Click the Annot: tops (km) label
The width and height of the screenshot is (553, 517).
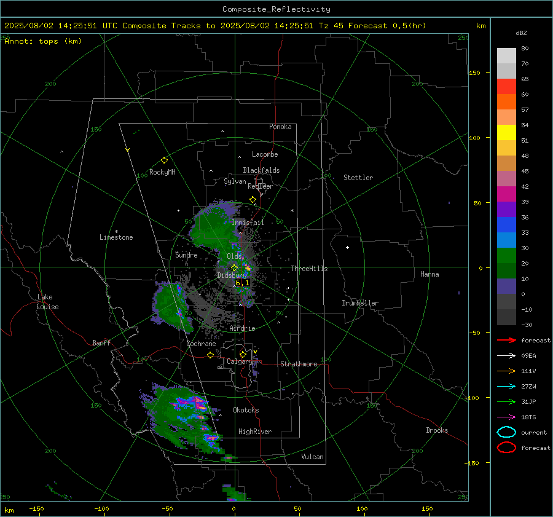point(43,41)
